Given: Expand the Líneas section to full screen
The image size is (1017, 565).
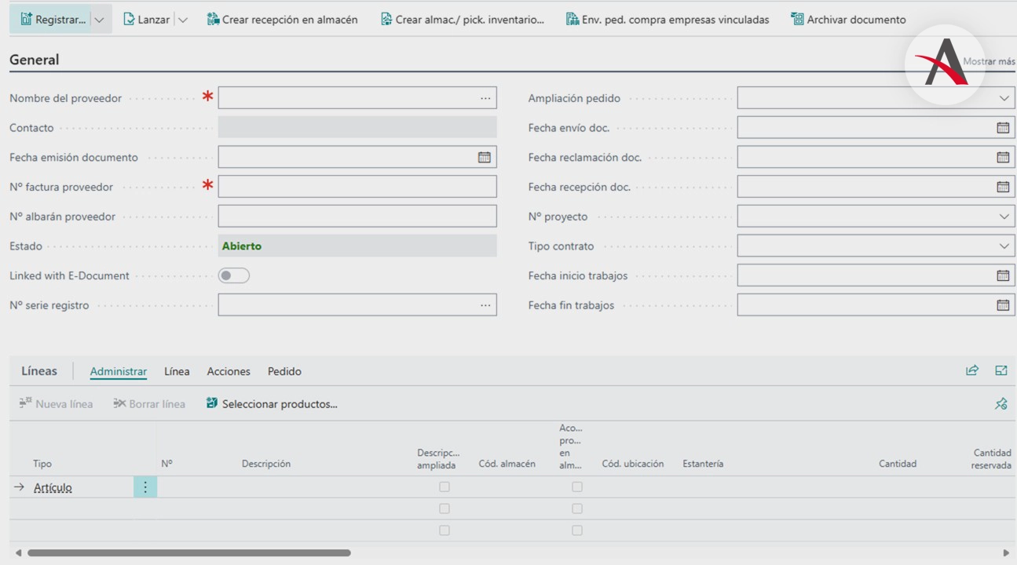Looking at the screenshot, I should point(1001,371).
